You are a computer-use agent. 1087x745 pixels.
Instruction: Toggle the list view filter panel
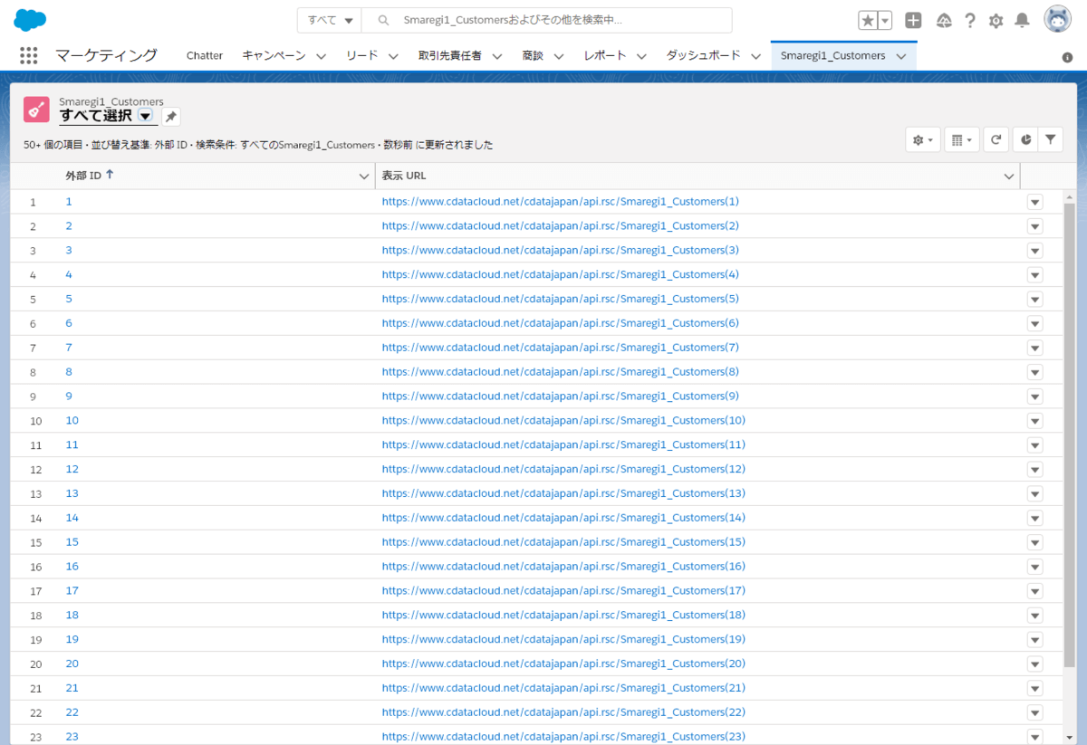pyautogui.click(x=1050, y=139)
